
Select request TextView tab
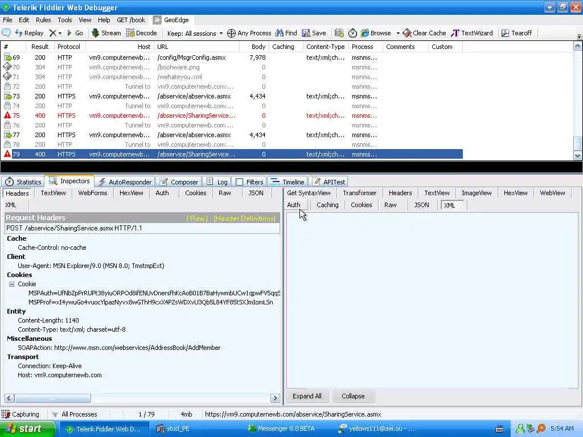point(53,193)
